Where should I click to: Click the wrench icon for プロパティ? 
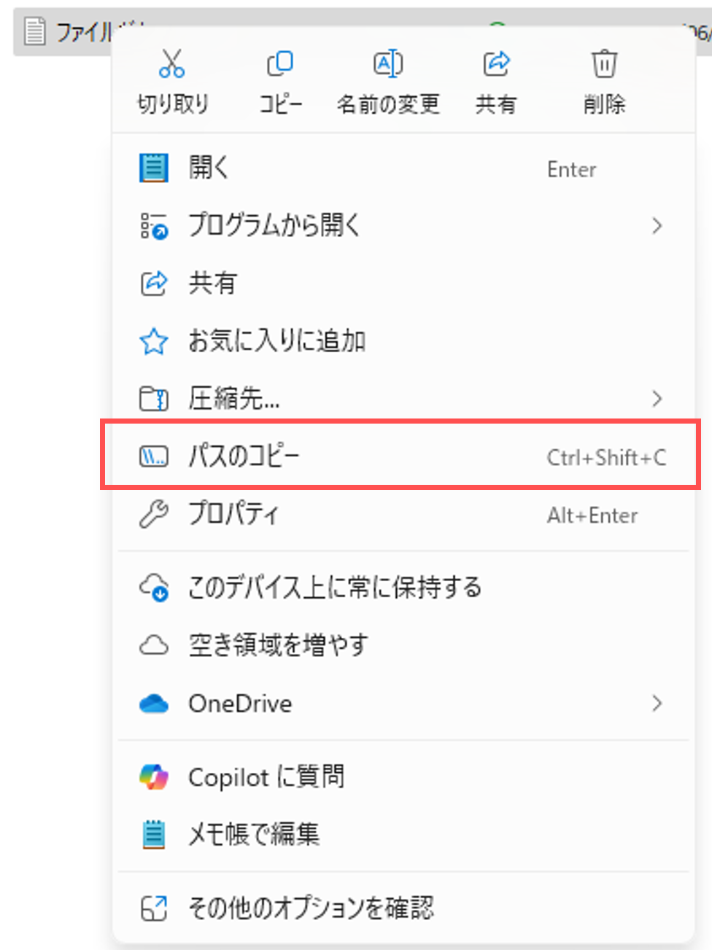coord(153,514)
